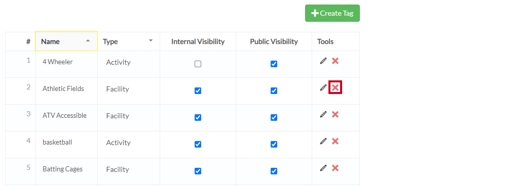Click the Facility type for Athletic Fields
Image resolution: width=519 pixels, height=186 pixels.
[x=118, y=89]
